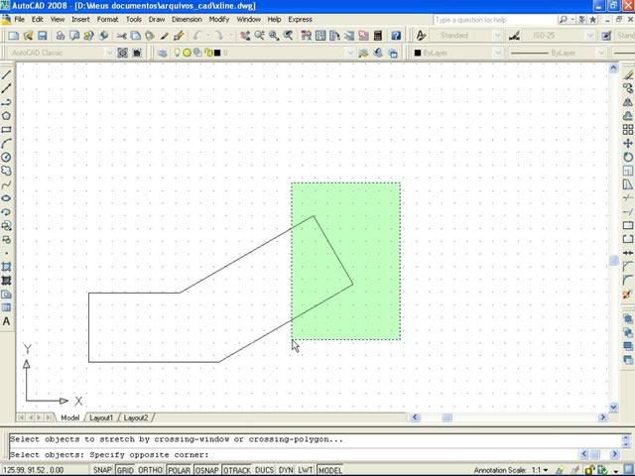
Task: Select the Multiline Text 'A' tool
Action: (x=6, y=321)
